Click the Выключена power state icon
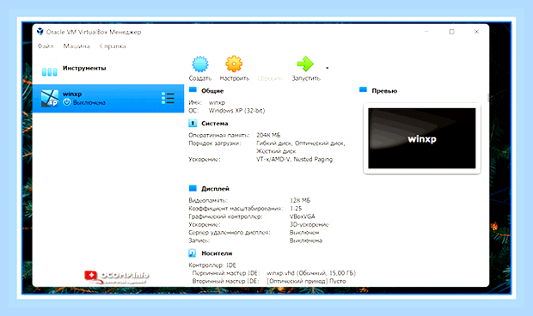 pyautogui.click(x=67, y=102)
